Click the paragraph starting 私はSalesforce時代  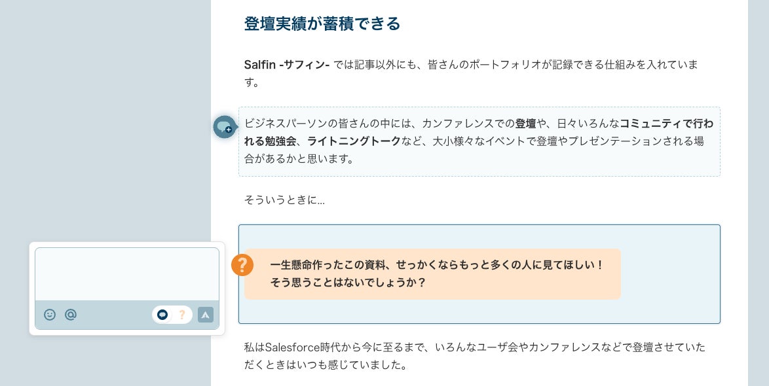[x=474, y=347]
